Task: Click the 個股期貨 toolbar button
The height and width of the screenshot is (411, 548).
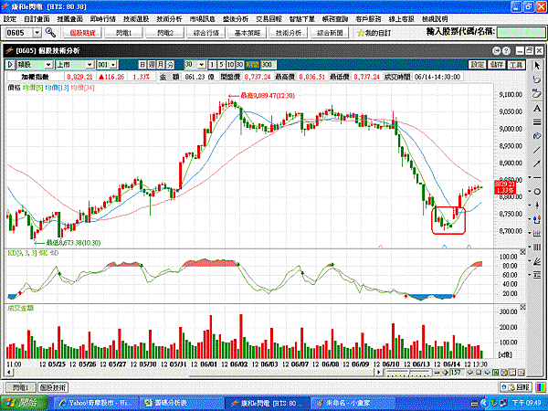Action: pos(82,33)
